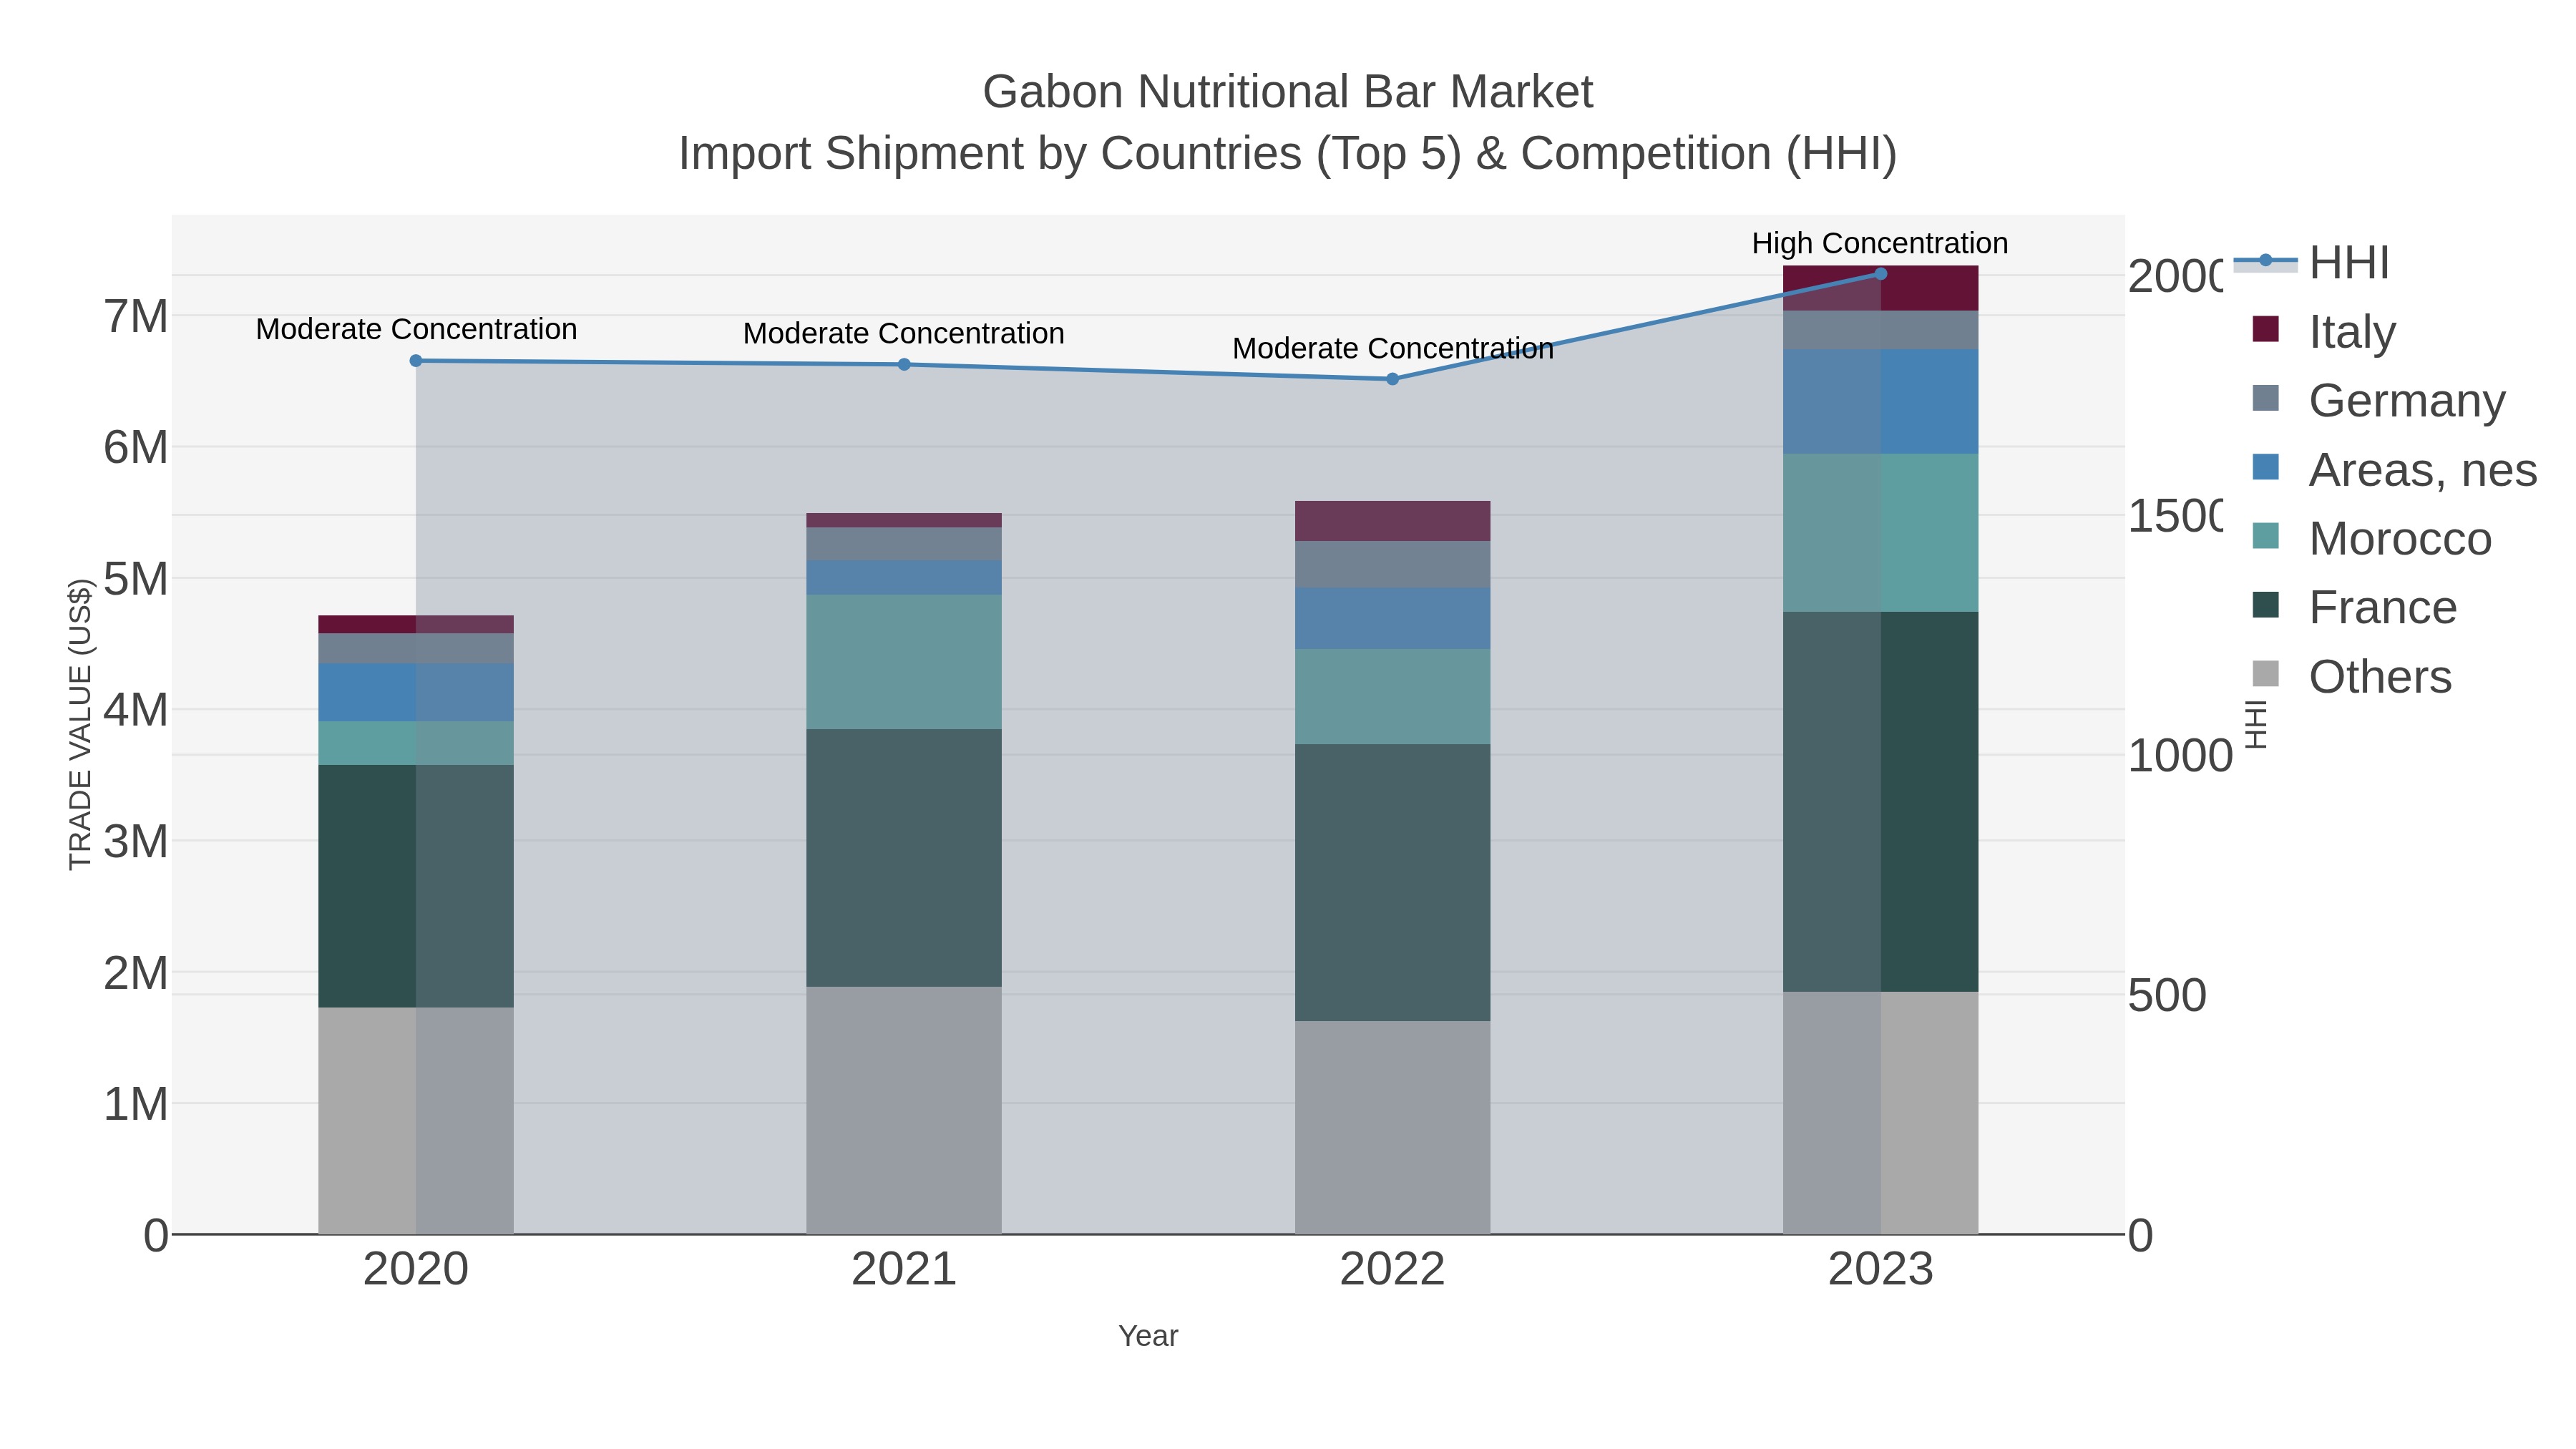Image resolution: width=2576 pixels, height=1449 pixels.
Task: Click the Germany segment of the 2022 bar
Action: tap(1392, 565)
